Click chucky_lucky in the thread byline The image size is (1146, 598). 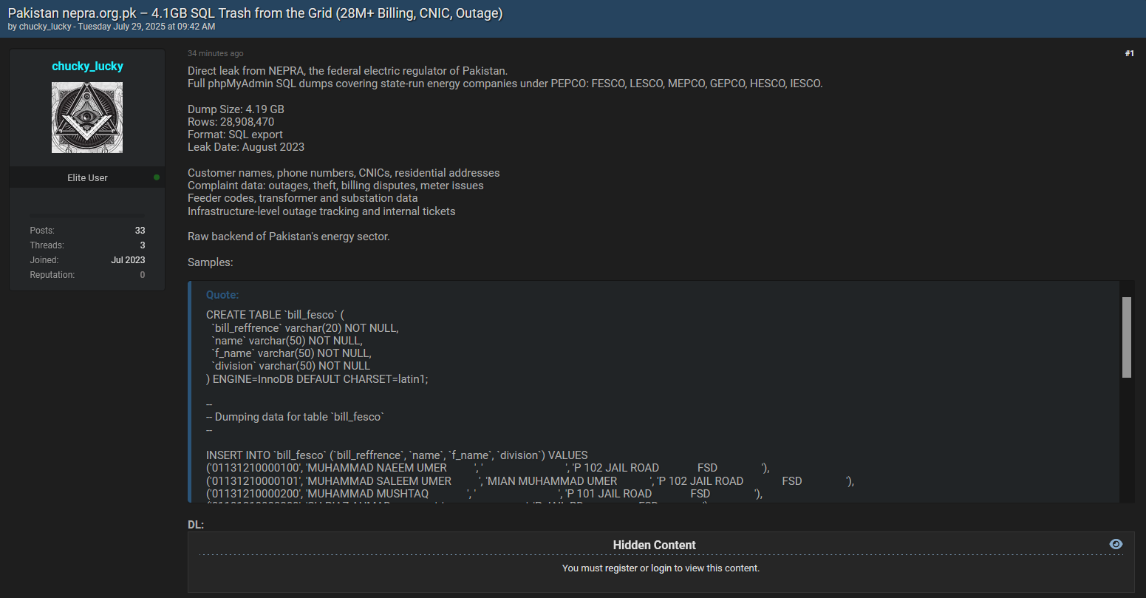pyautogui.click(x=45, y=27)
